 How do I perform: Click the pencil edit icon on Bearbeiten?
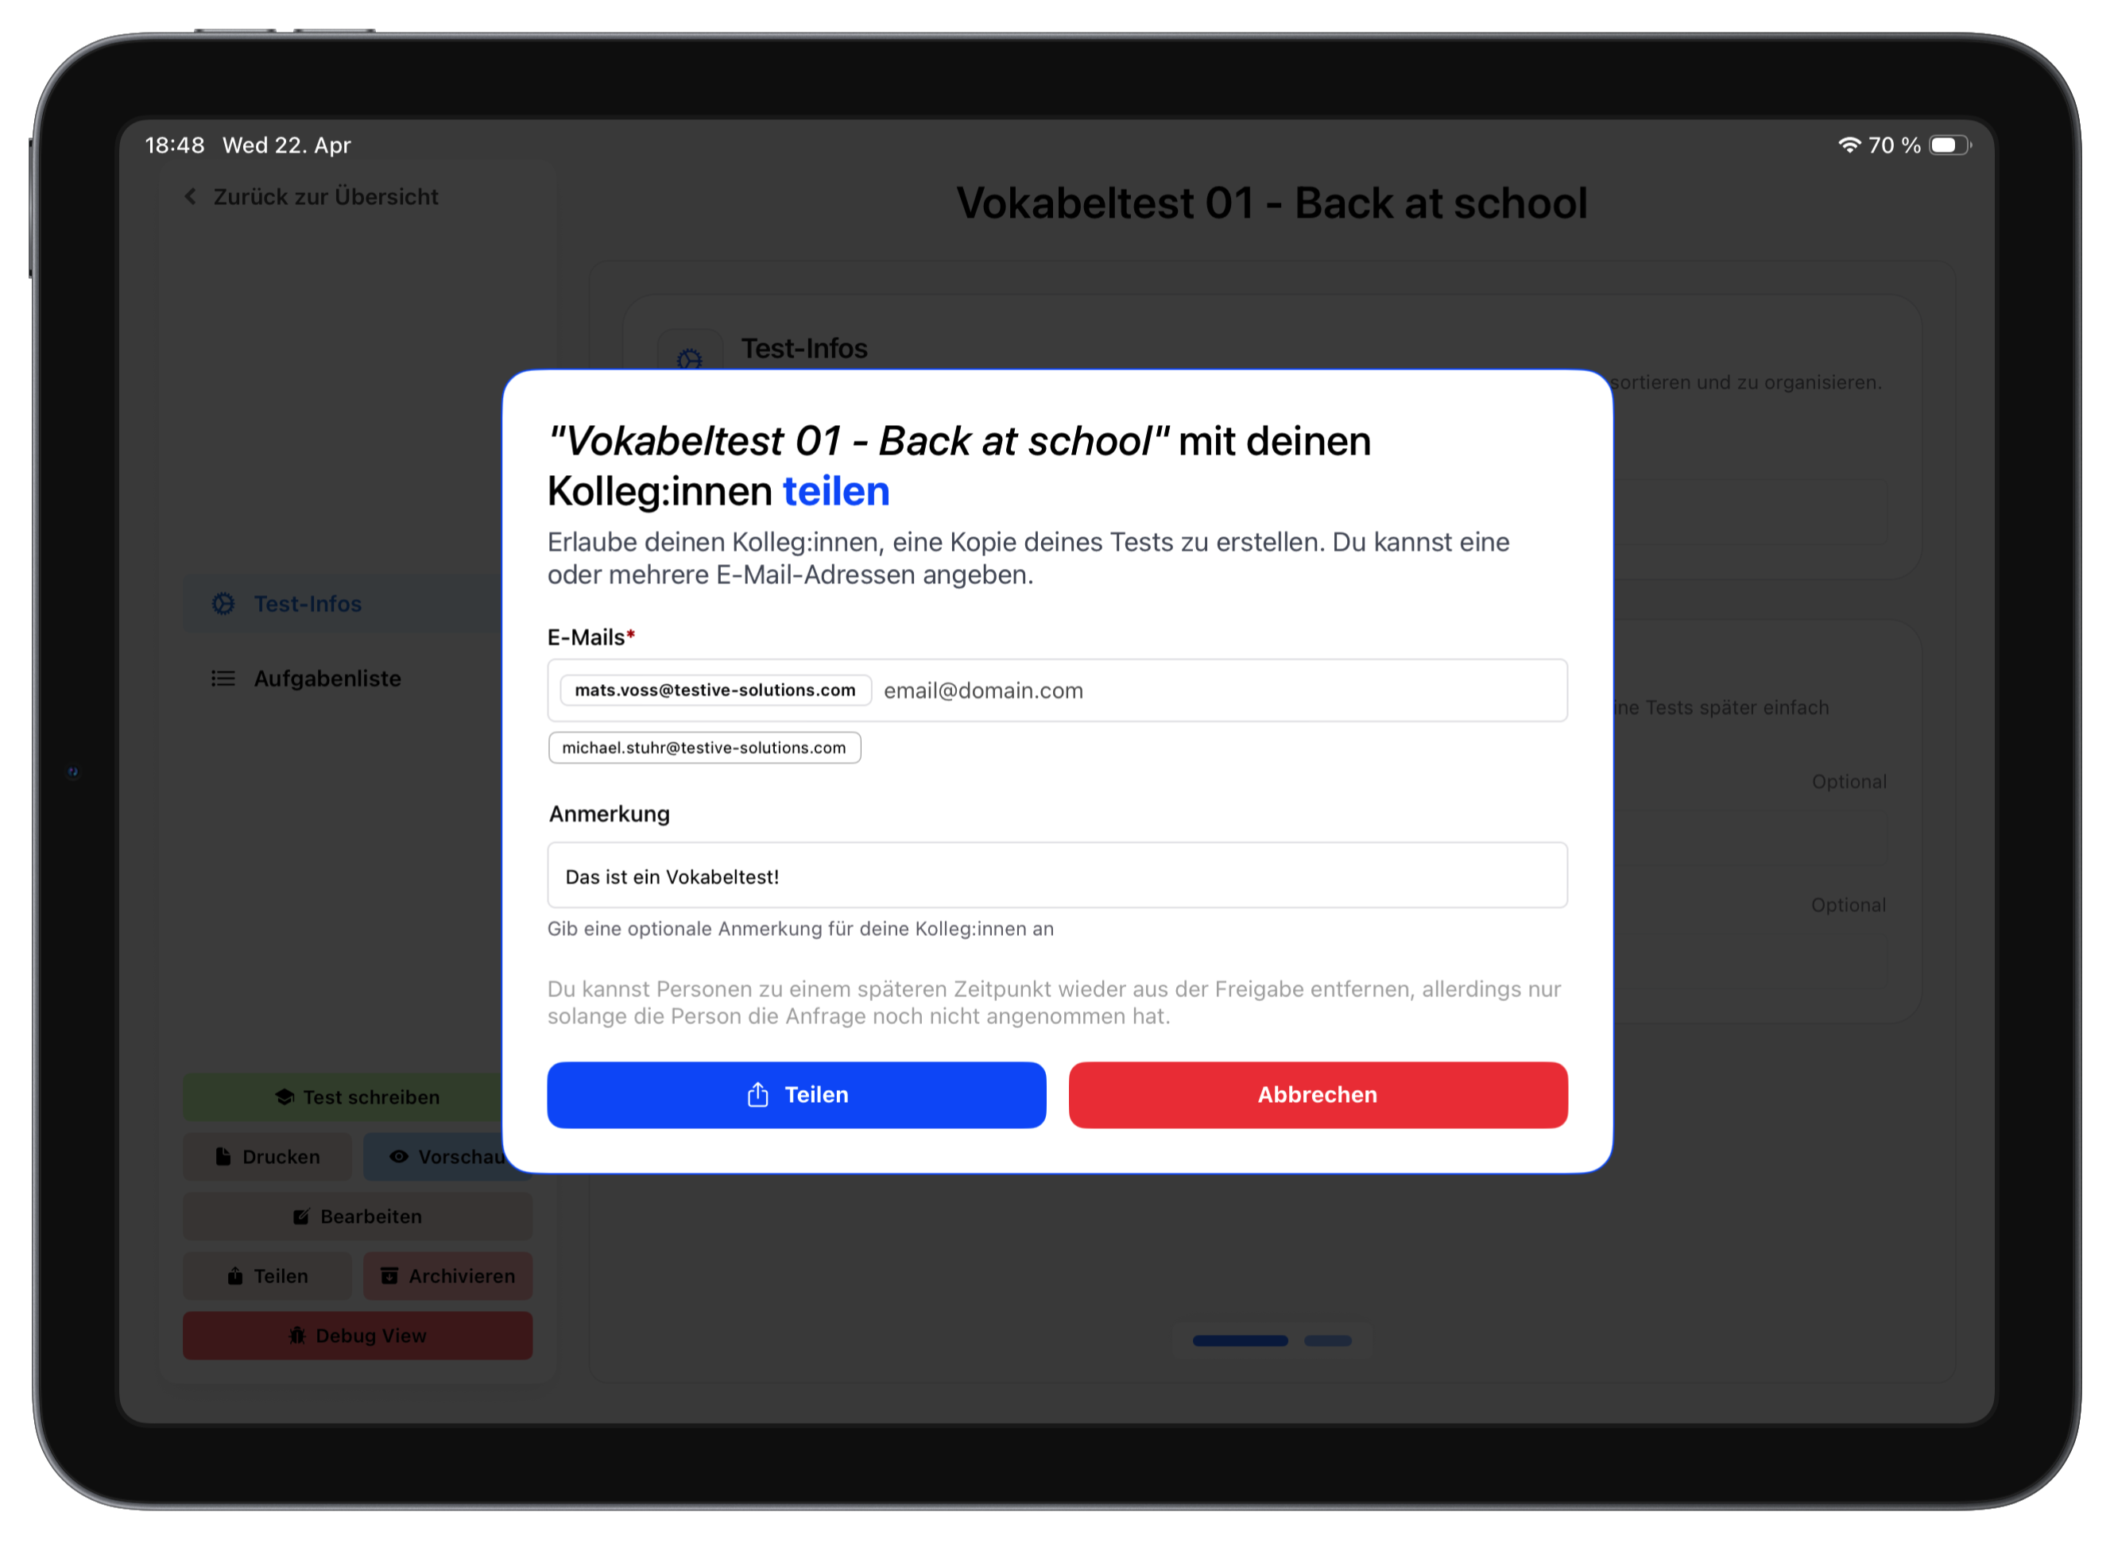pos(300,1217)
